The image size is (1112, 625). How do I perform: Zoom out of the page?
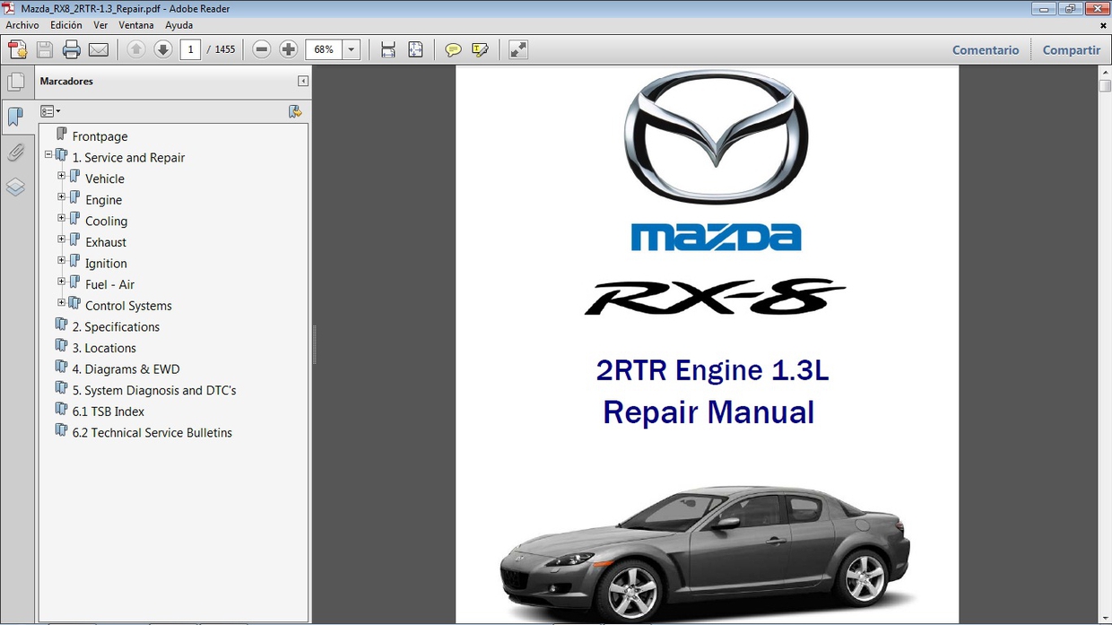click(x=261, y=49)
